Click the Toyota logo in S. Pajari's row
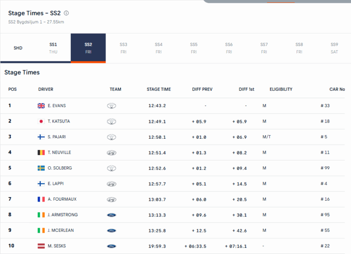The width and height of the screenshot is (351, 254). pyautogui.click(x=111, y=137)
